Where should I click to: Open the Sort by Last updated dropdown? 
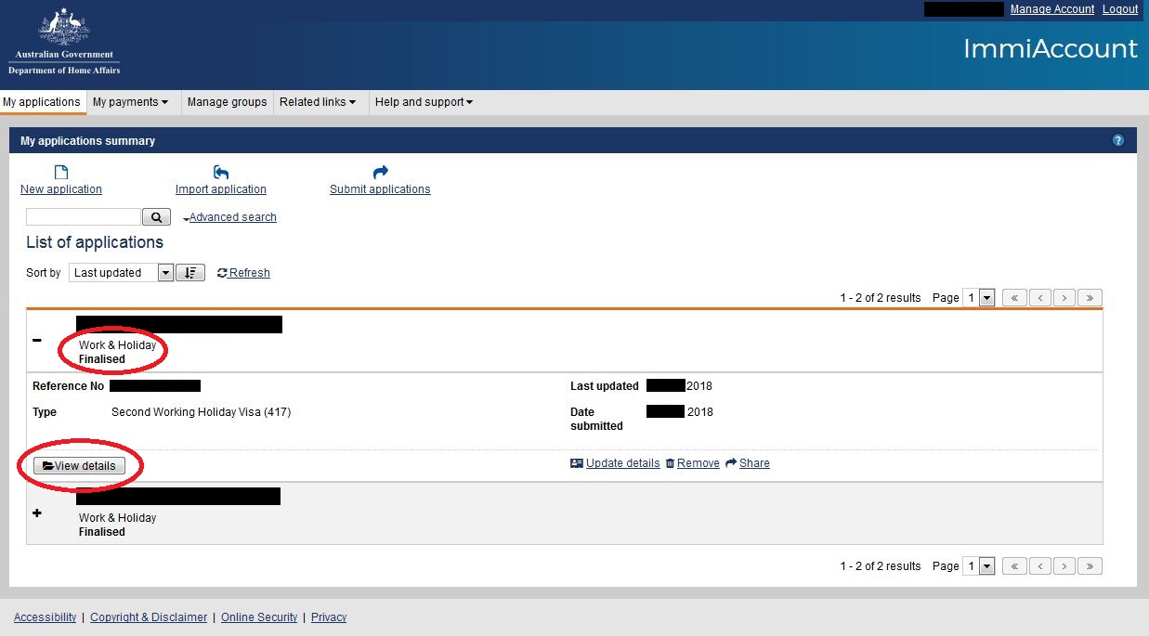pyautogui.click(x=122, y=272)
